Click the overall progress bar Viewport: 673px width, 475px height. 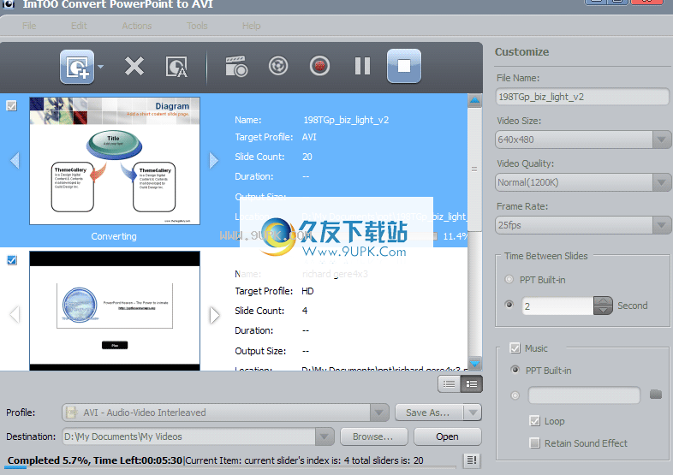[x=230, y=467]
